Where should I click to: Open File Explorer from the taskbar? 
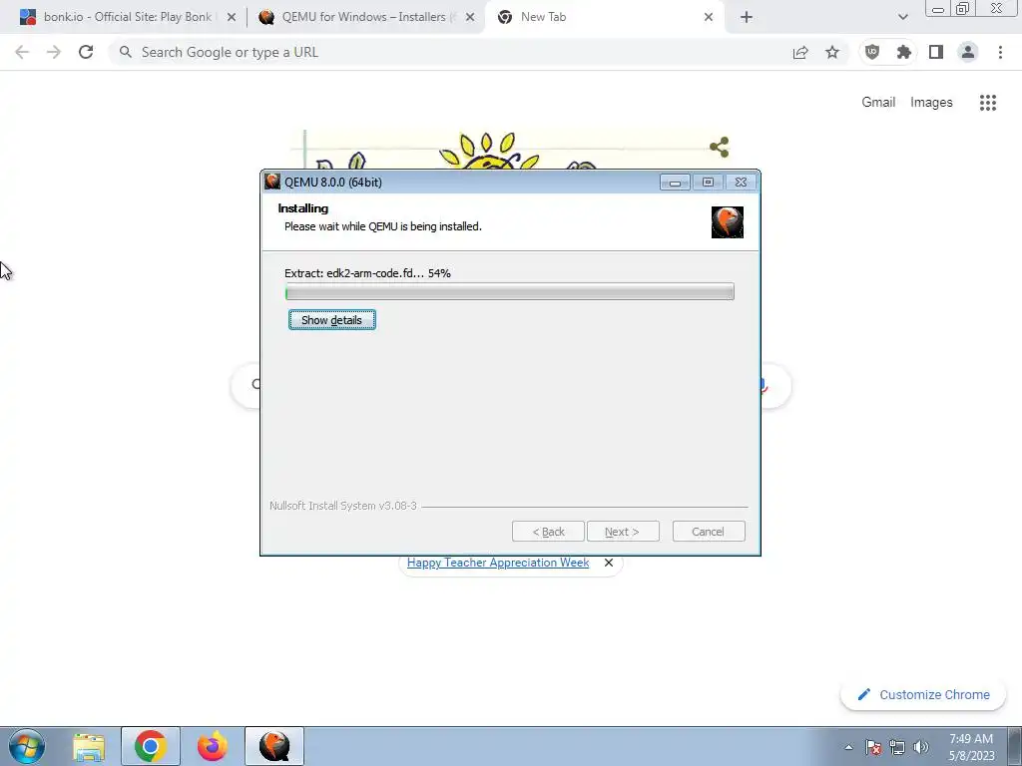pos(89,746)
